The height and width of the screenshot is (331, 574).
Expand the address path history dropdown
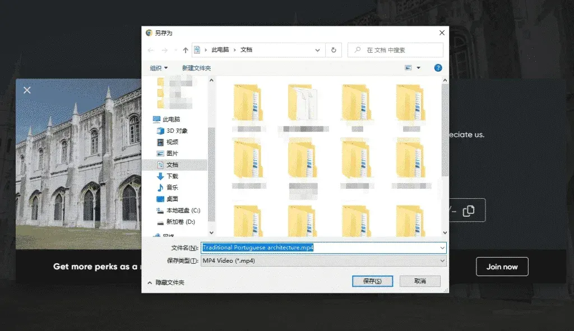pos(317,50)
